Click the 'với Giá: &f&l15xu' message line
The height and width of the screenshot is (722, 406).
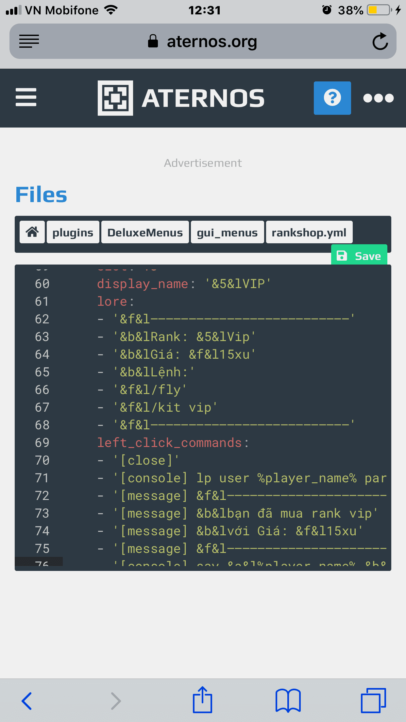pyautogui.click(x=230, y=531)
